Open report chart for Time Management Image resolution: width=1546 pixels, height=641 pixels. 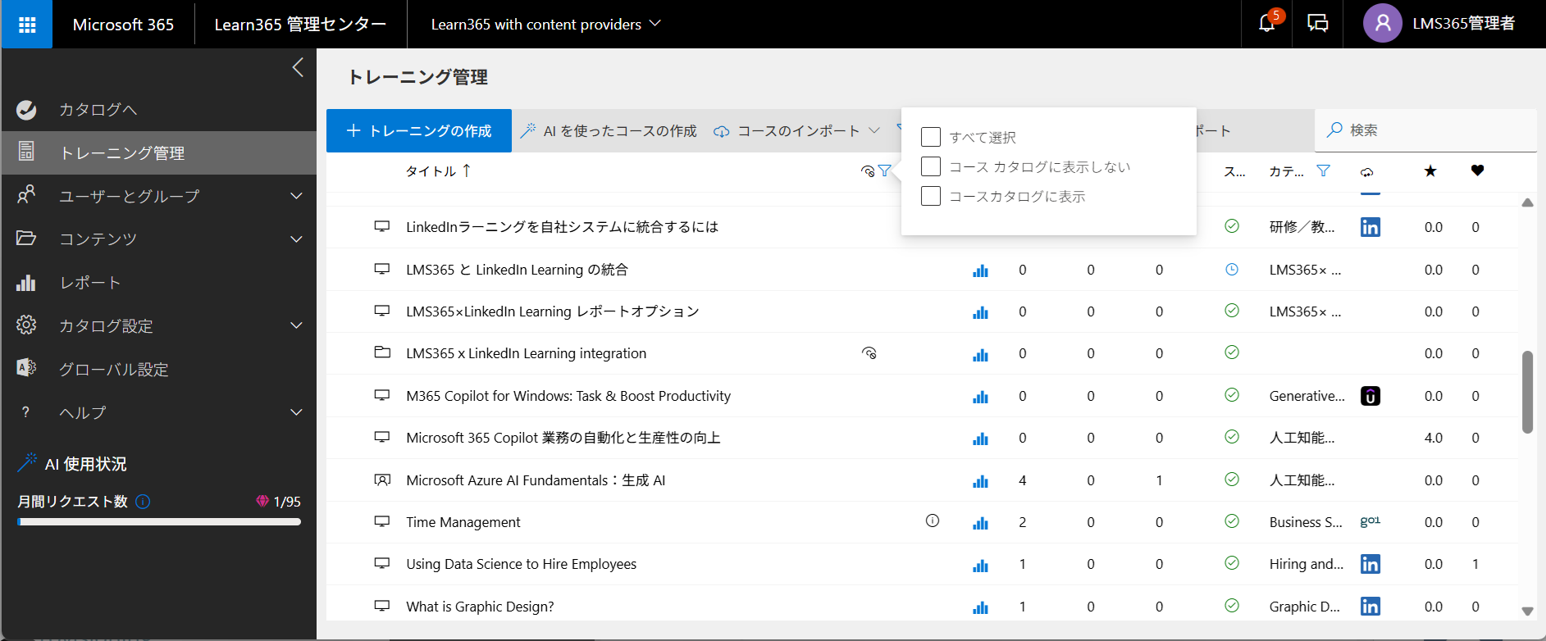[x=980, y=523]
